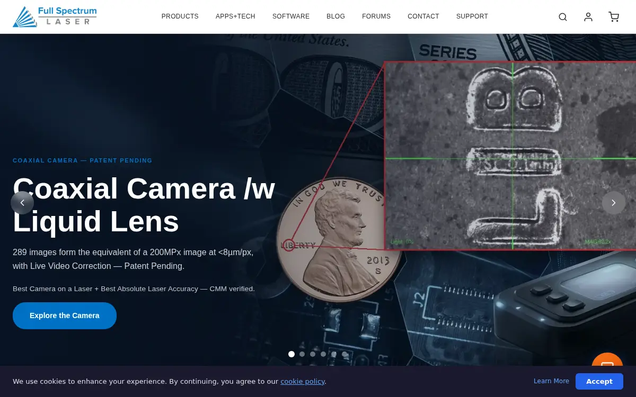Click the text about 289 images at 200MPx
636x397 pixels.
tap(133, 259)
